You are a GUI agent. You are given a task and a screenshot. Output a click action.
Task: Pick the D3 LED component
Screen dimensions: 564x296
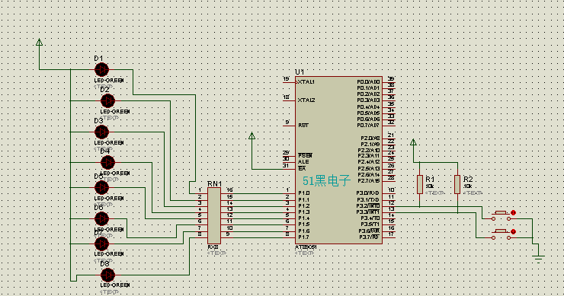tap(102, 132)
